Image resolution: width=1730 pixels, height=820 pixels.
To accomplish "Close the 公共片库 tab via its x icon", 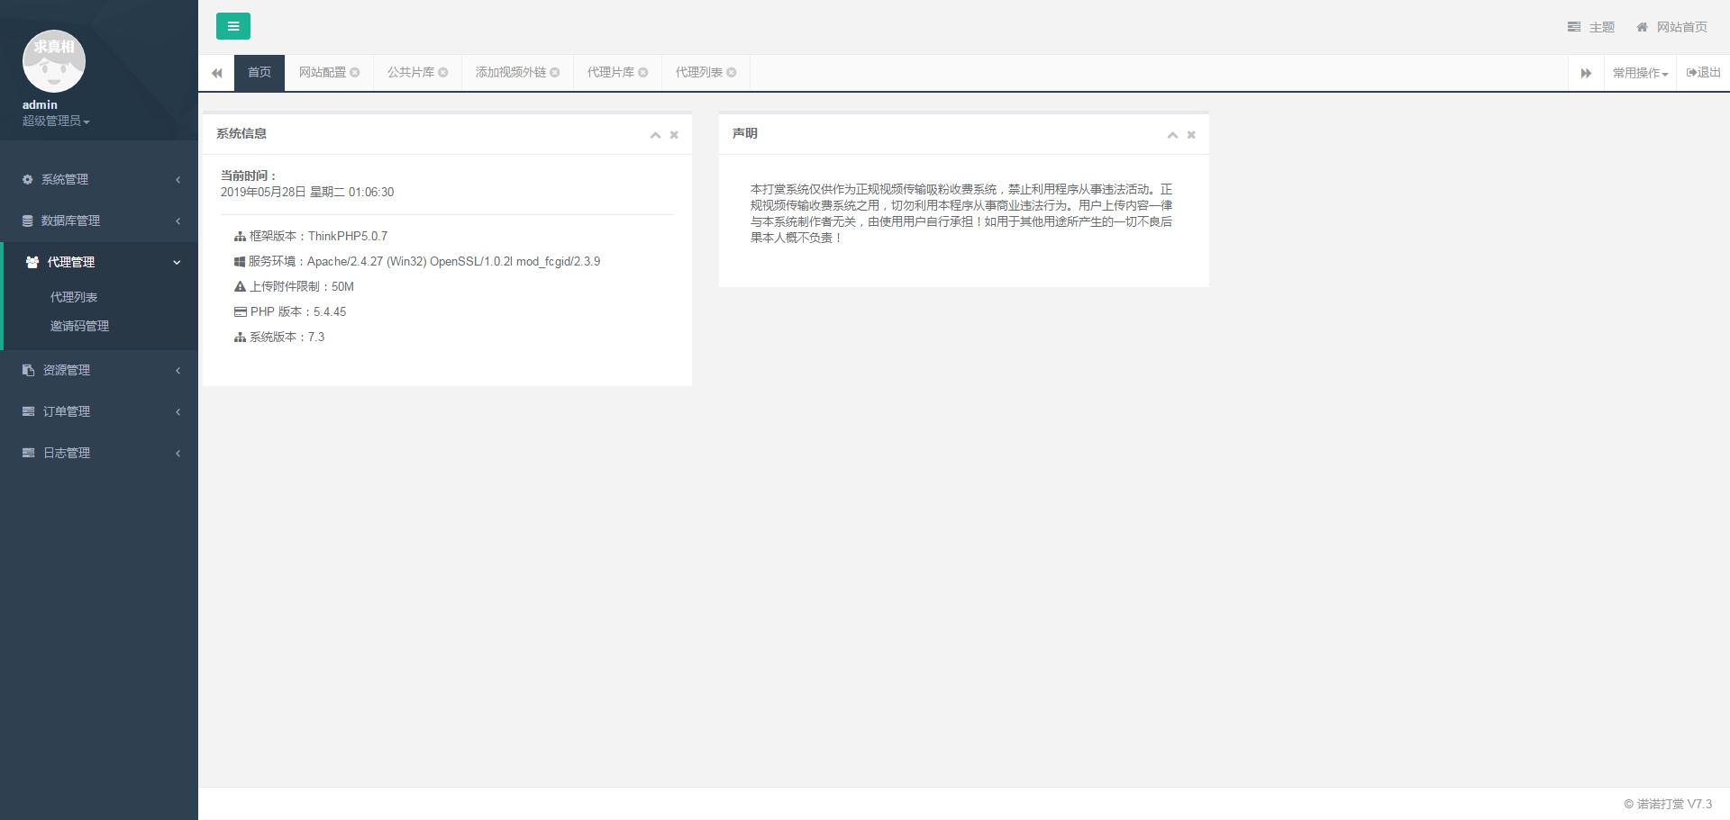I will [x=443, y=73].
